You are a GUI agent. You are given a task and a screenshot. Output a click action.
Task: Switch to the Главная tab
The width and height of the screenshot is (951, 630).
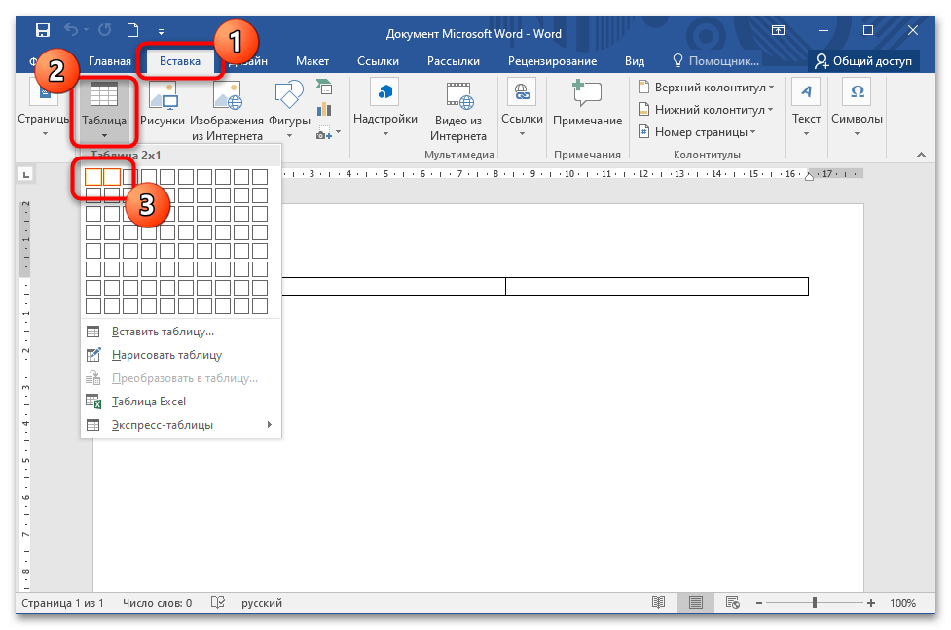110,61
